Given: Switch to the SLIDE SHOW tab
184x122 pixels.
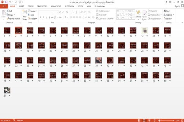Looking at the screenshot, I should (69, 6).
